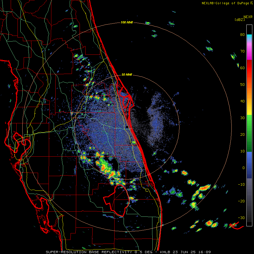
Task: Click the -10 value on the dBZ scale
Action: point(241,184)
